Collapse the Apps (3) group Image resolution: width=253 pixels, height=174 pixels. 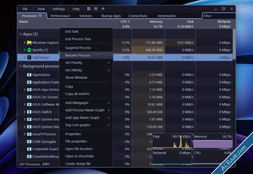21,34
